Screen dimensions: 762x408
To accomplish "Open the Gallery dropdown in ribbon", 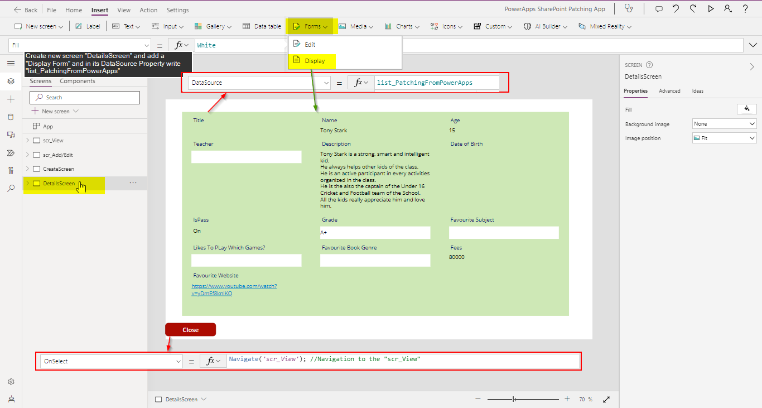I will pos(213,26).
